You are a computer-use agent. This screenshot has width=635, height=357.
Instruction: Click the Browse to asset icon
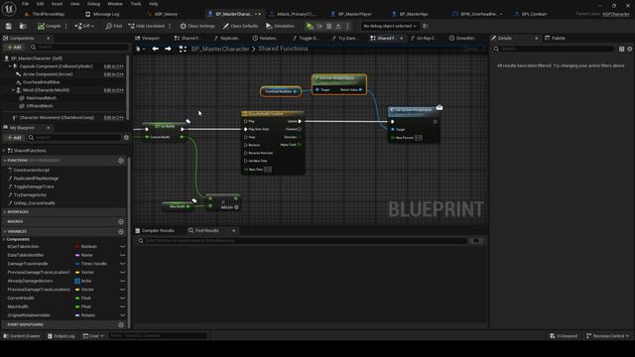click(x=23, y=26)
